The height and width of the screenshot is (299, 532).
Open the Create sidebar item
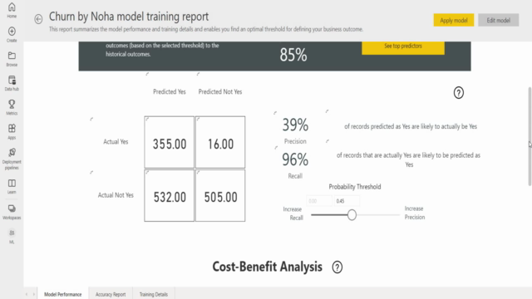click(x=12, y=35)
